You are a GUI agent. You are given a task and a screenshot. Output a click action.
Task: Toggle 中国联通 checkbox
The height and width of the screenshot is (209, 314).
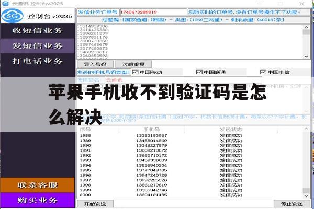click(199, 72)
